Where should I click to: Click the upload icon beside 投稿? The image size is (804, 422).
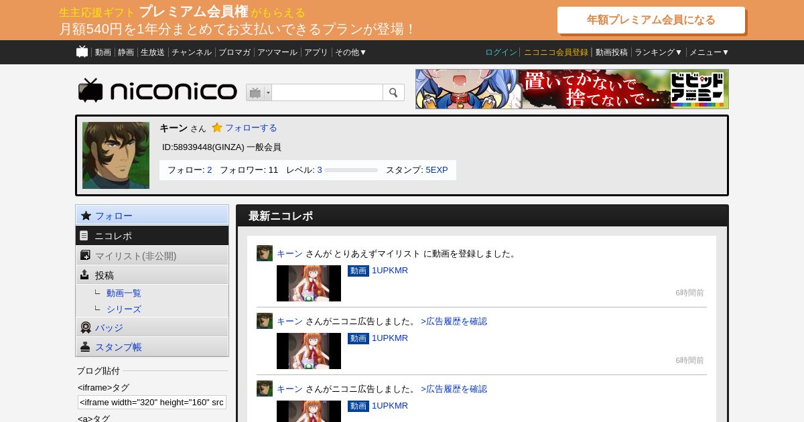pyautogui.click(x=84, y=275)
